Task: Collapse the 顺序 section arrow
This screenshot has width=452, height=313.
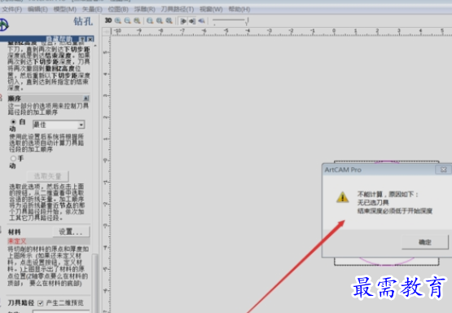Action: coord(86,98)
